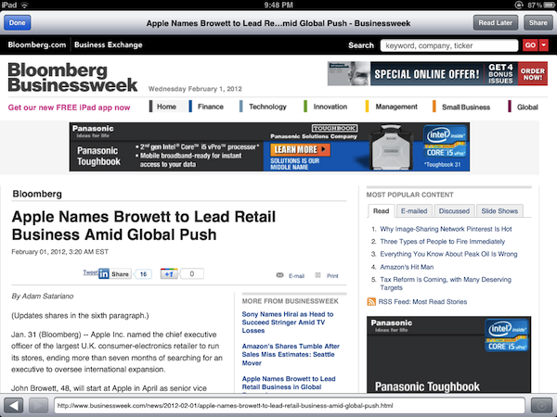Click the Google +1 icon

[x=169, y=273]
